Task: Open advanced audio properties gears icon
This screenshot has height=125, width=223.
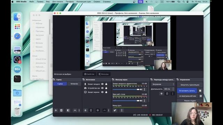Action: coord(115,110)
